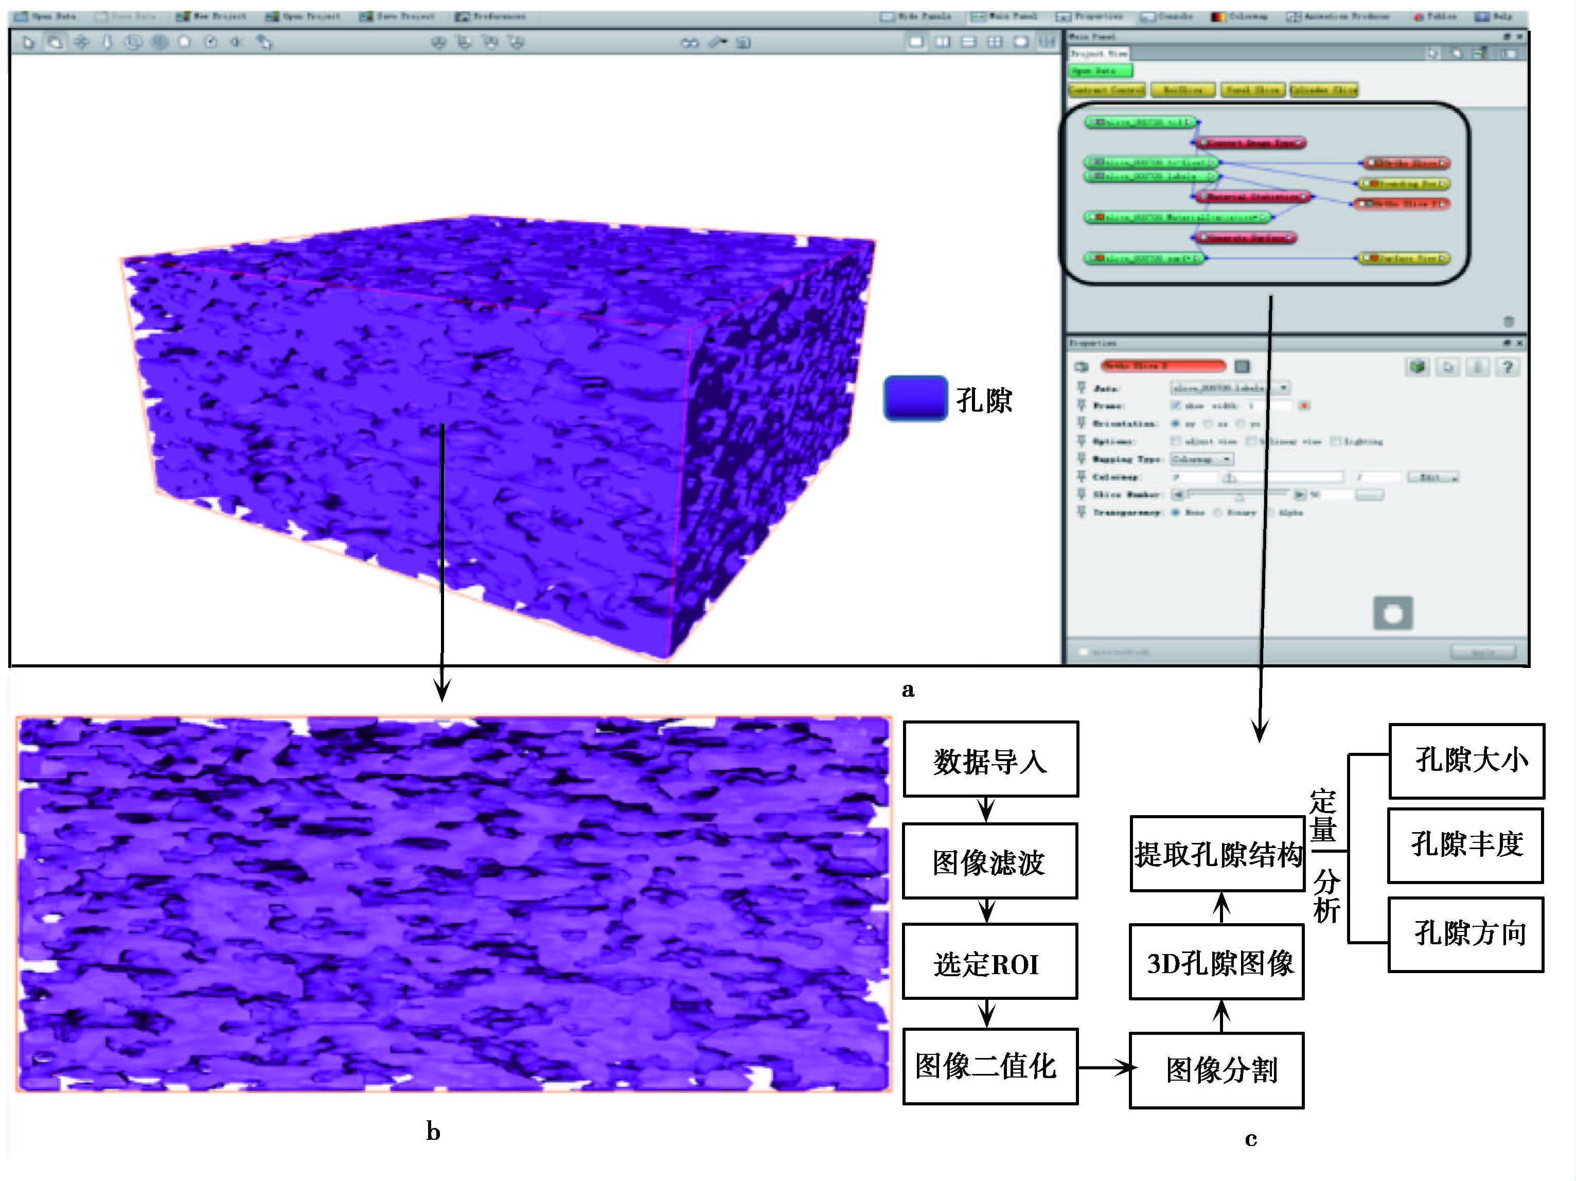Click the Open Data toolbar button
The height and width of the screenshot is (1181, 1576).
[46, 15]
